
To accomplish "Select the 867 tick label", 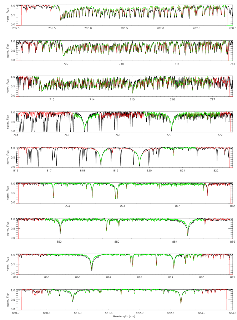I will (x=109, y=277).
